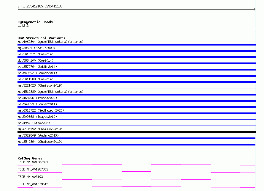The height and width of the screenshot is (191, 264).
Task: Open variant dgv30n21 (Shaikh2009)
Action: [x=36, y=48]
